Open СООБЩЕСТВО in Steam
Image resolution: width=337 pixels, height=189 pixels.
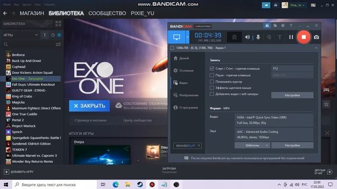(107, 13)
